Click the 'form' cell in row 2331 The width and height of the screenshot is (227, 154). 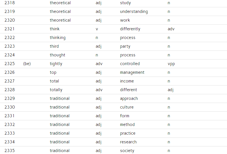pyautogui.click(x=124, y=116)
